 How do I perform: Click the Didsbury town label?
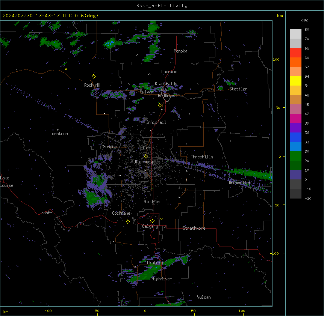[x=144, y=162]
